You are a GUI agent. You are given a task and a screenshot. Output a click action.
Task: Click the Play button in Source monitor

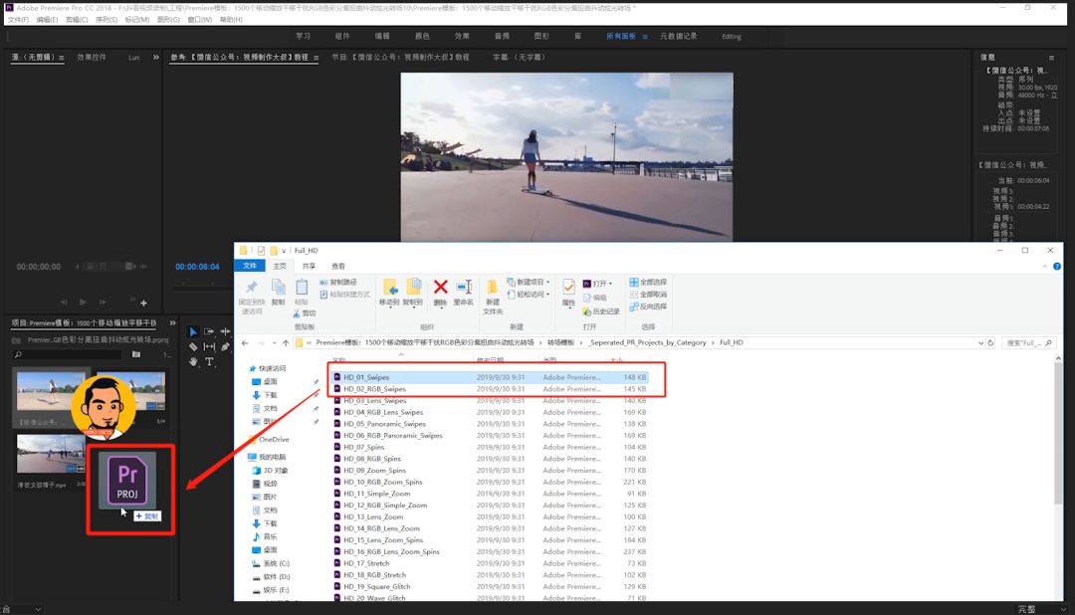pos(83,302)
